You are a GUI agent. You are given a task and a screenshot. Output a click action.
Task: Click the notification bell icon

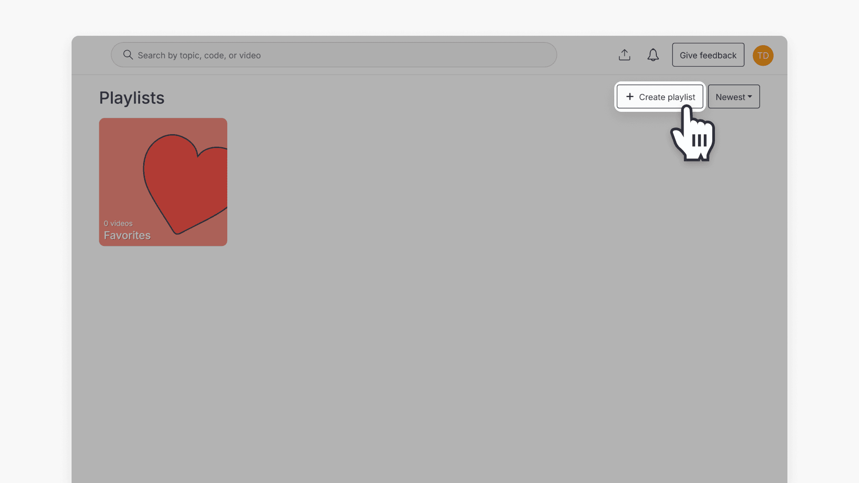(653, 55)
